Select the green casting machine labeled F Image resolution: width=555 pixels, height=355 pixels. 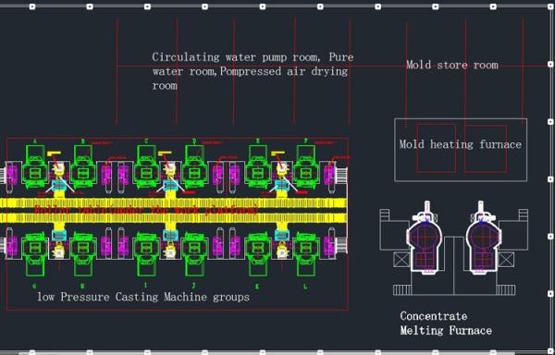(306, 169)
